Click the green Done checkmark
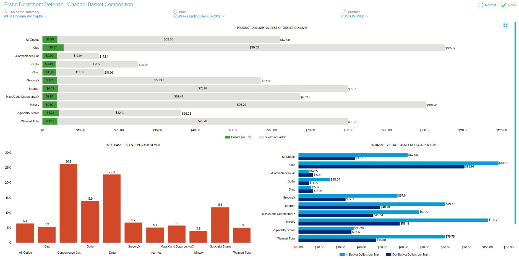This screenshot has width=519, height=260. click(504, 5)
